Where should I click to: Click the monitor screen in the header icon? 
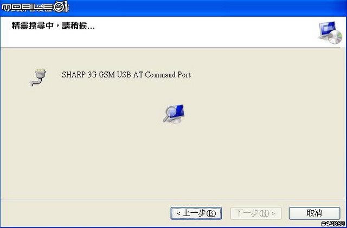[328, 28]
